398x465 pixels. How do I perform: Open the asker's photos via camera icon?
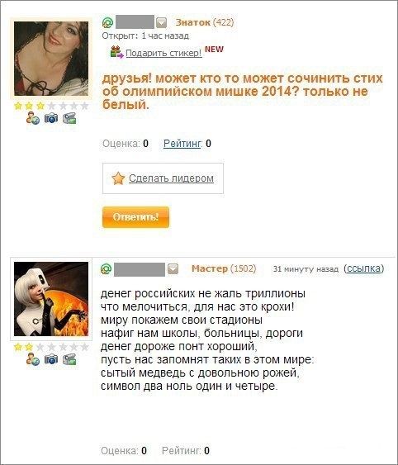[x=51, y=119]
